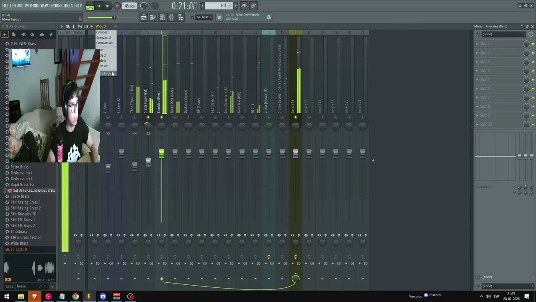The height and width of the screenshot is (302, 536).
Task: Open FL Studio from the Windows taskbar
Action: tap(89, 297)
